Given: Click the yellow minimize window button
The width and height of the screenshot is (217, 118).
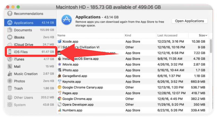Looking at the screenshot, I should coord(13,7).
